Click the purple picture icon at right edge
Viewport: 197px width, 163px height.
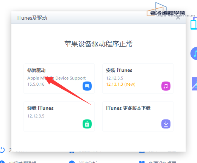194,84
